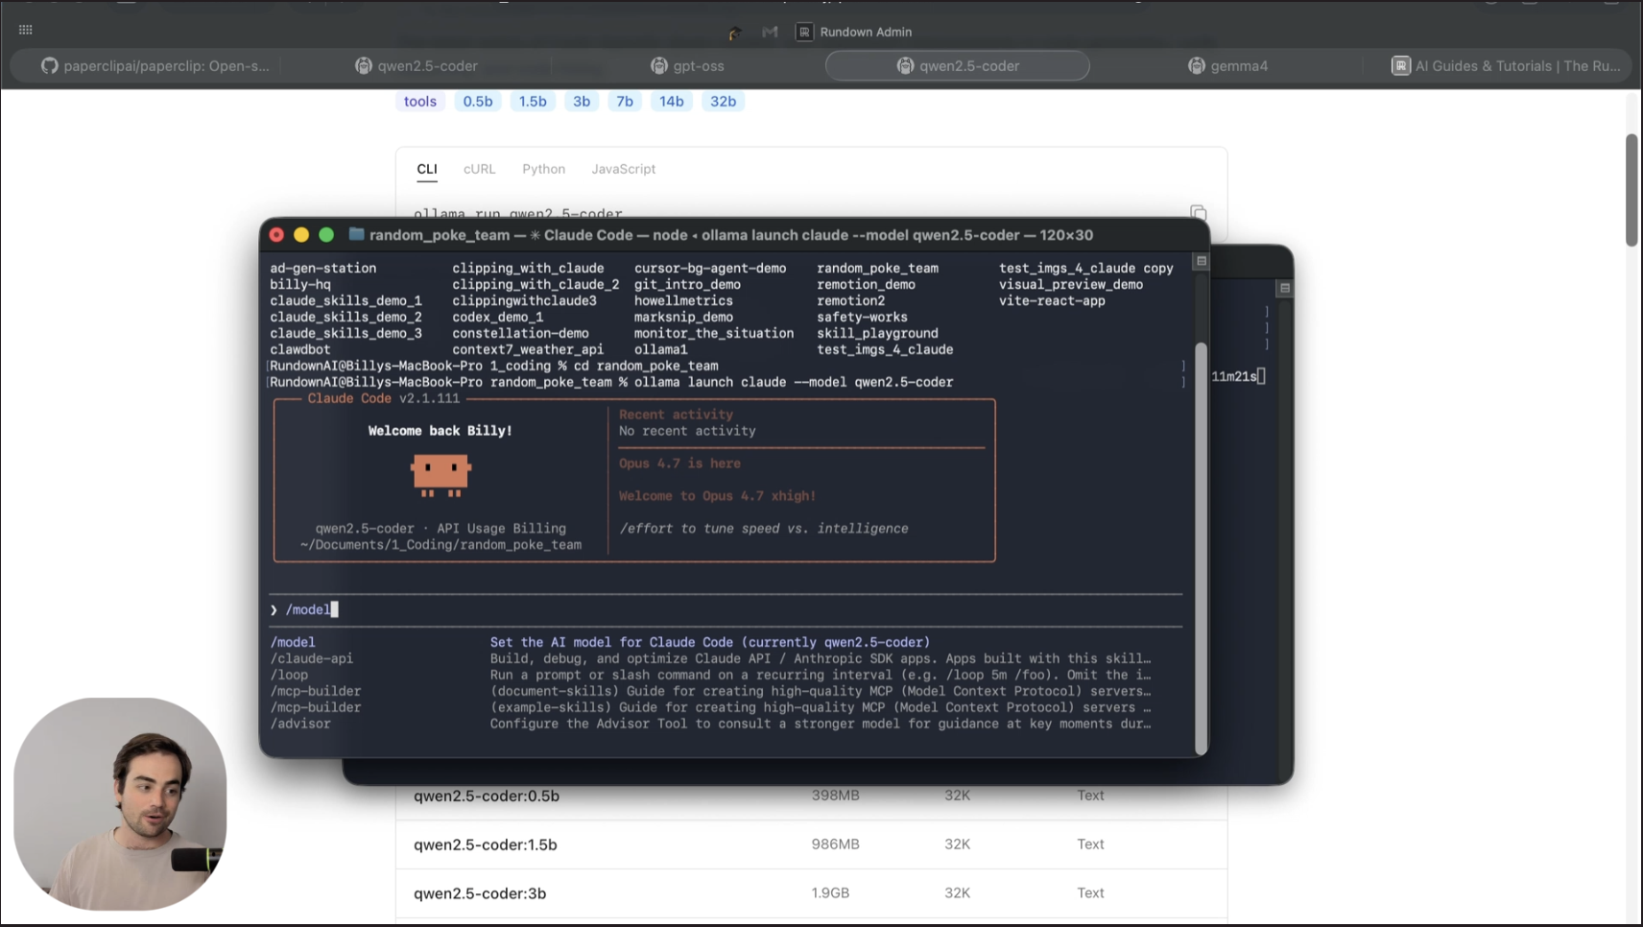Screen dimensions: 1643x927
Task: Select the 0.5b size tag pill
Action: coord(478,102)
